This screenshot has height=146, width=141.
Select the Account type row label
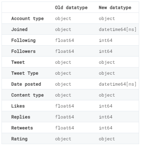pyautogui.click(x=27, y=18)
